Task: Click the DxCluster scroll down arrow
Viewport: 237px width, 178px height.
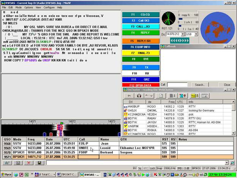Action: coord(233,133)
